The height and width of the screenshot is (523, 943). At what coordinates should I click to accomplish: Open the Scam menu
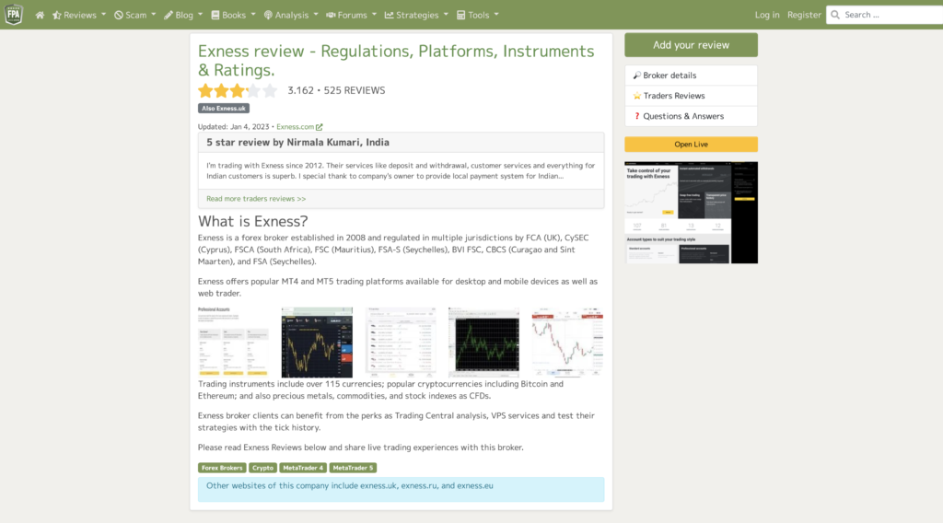tap(135, 15)
